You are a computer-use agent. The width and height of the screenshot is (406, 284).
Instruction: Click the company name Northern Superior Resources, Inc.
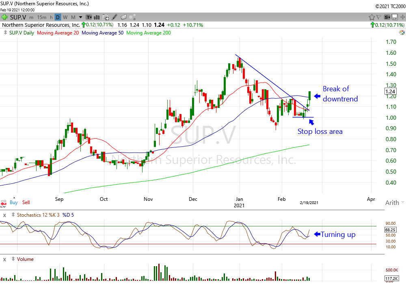point(41,25)
